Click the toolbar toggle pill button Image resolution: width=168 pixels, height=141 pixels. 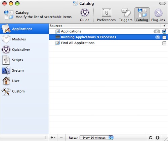(162, 3)
